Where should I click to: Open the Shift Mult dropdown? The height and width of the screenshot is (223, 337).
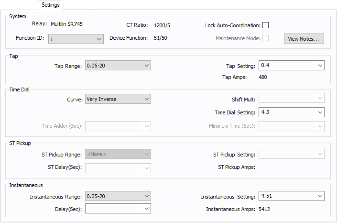[x=291, y=99]
